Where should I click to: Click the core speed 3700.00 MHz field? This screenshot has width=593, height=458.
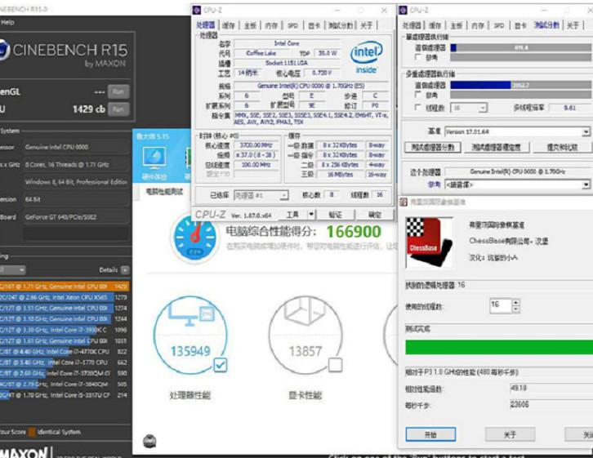pos(256,145)
